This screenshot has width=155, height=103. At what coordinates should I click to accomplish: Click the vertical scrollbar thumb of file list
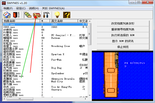tap(90, 34)
